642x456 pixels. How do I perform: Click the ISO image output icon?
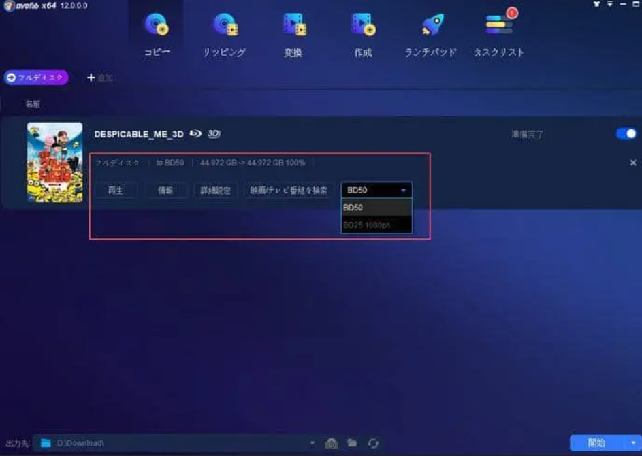click(332, 443)
